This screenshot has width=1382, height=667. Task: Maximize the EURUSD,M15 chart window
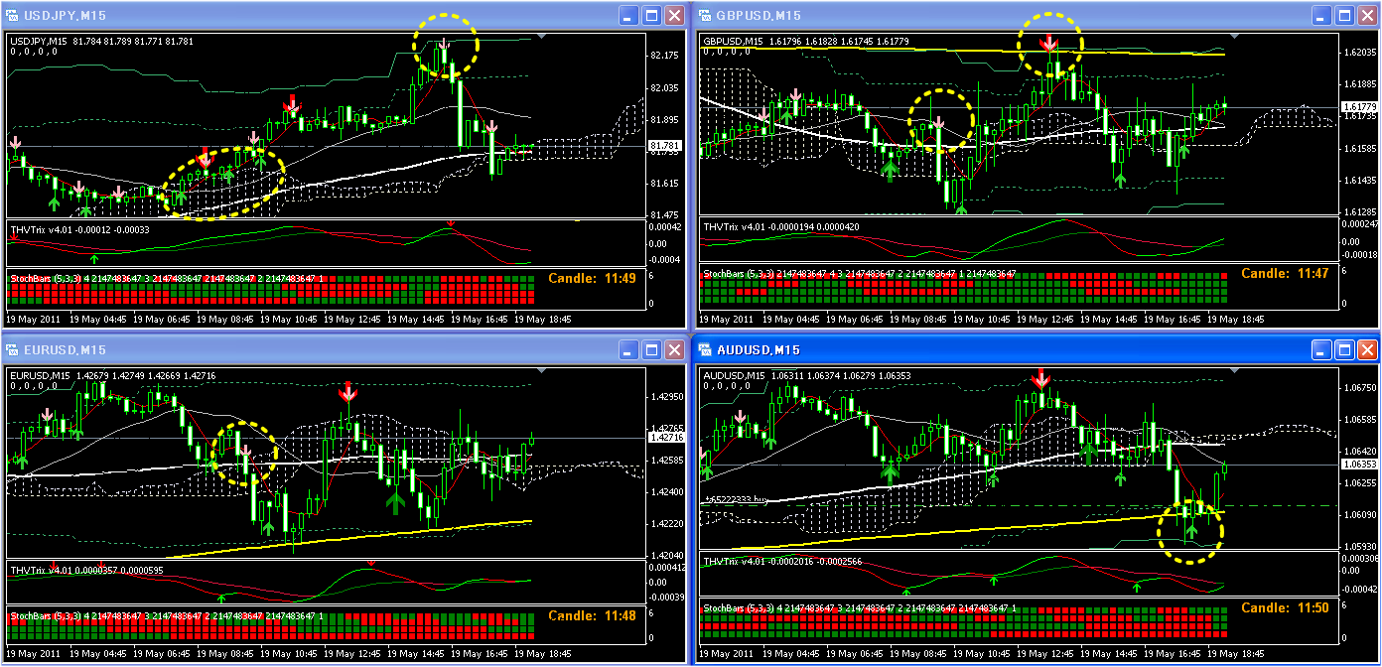651,350
